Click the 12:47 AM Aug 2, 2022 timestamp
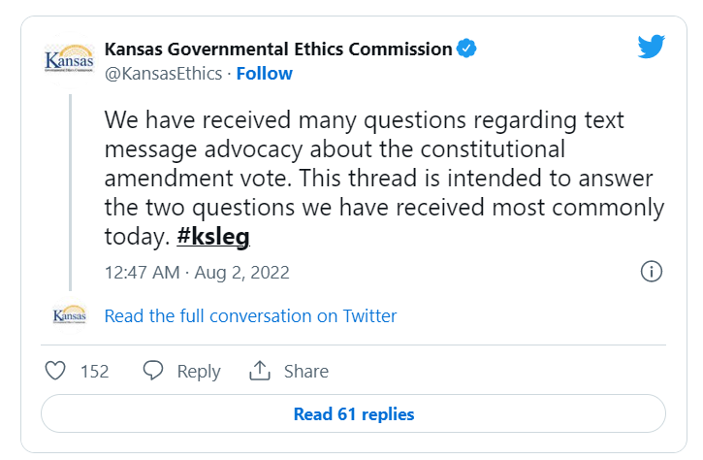The width and height of the screenshot is (703, 460). (x=197, y=272)
